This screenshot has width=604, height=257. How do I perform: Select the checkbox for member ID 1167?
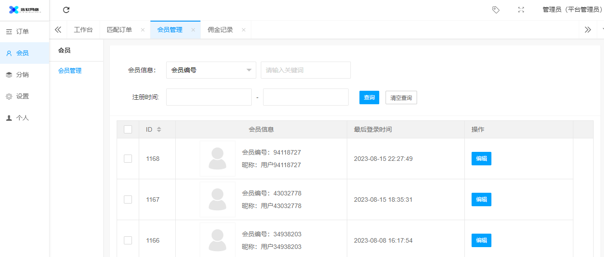(x=128, y=199)
